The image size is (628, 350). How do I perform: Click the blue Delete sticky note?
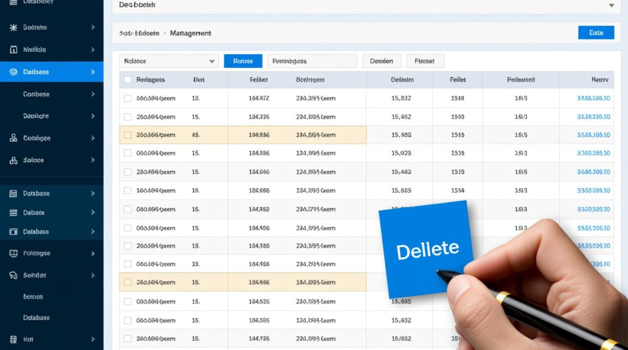pos(426,249)
